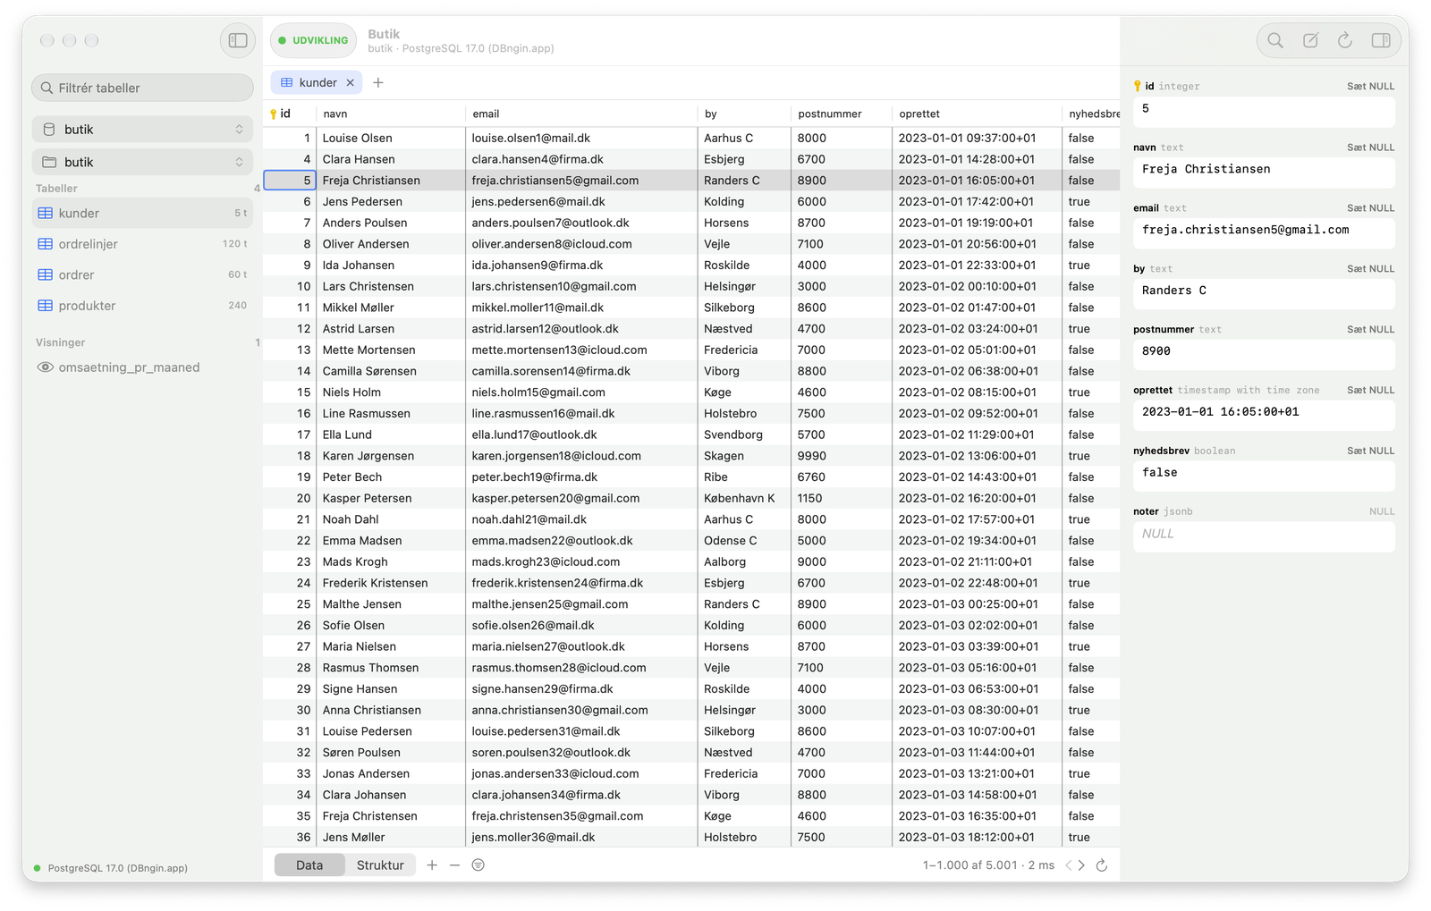Close the kunder tab
This screenshot has height=911, width=1431.
351,82
